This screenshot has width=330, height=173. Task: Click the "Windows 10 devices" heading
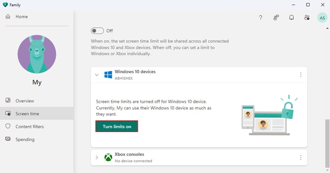[135, 72]
